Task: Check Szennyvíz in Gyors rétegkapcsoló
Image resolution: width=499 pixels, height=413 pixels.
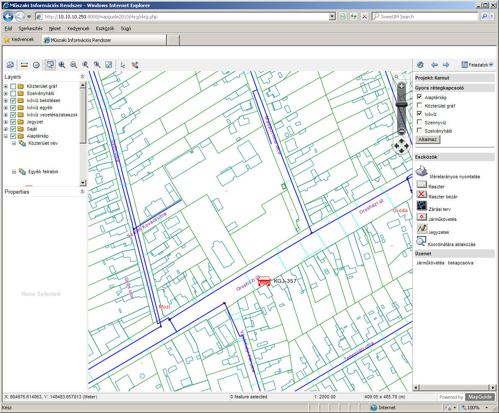Action: (419, 122)
